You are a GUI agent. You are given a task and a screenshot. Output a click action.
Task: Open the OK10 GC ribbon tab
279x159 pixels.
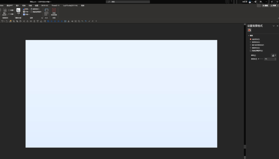click(45, 6)
